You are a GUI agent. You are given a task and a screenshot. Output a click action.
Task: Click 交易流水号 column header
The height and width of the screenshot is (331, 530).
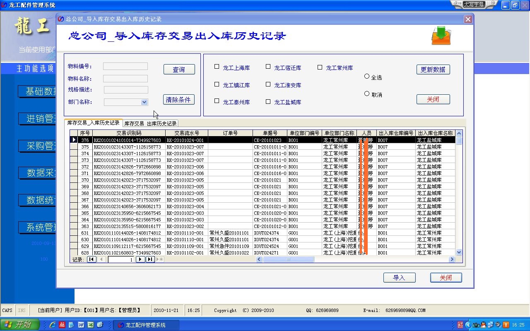186,133
